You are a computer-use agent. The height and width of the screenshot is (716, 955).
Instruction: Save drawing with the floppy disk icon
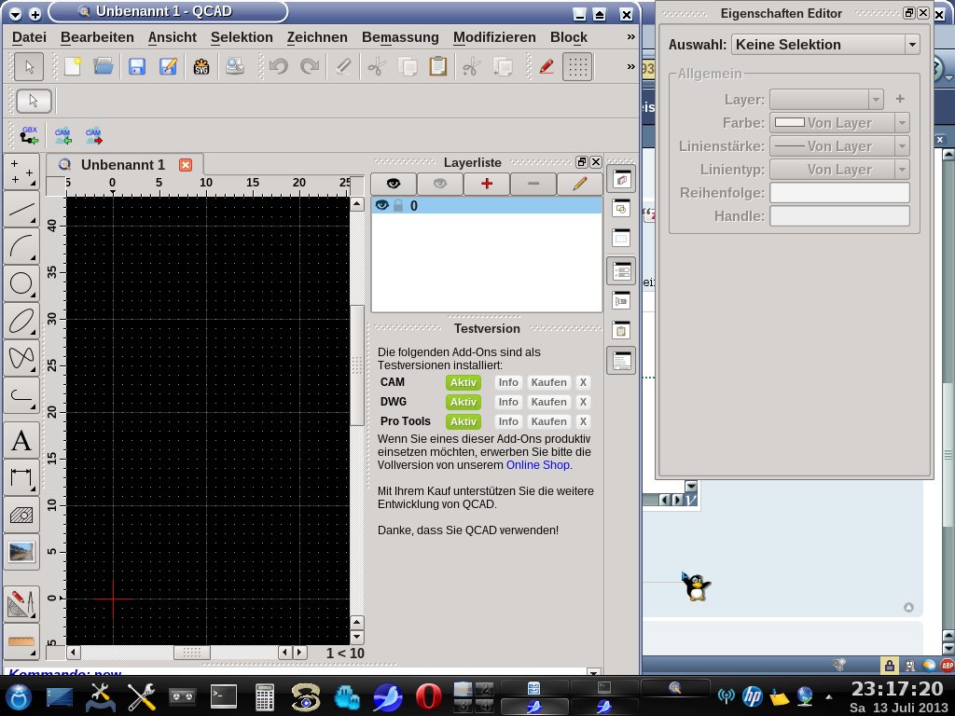[137, 66]
